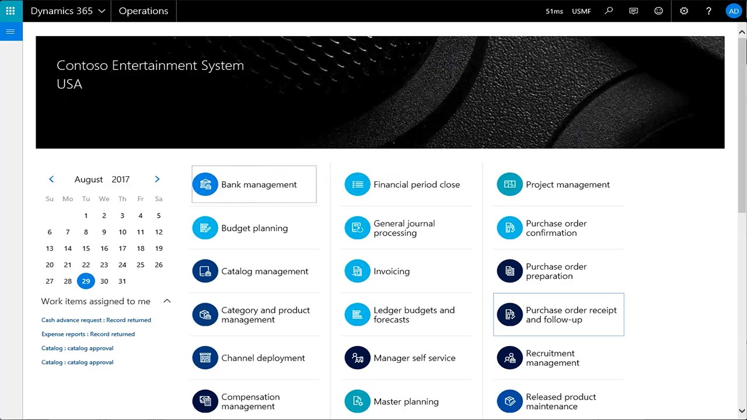This screenshot has width=747, height=420.
Task: Click the Compensation management workspace icon
Action: 205,401
